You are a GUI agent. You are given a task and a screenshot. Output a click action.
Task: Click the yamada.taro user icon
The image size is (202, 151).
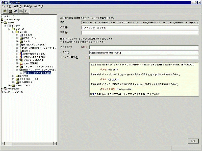click(5, 89)
